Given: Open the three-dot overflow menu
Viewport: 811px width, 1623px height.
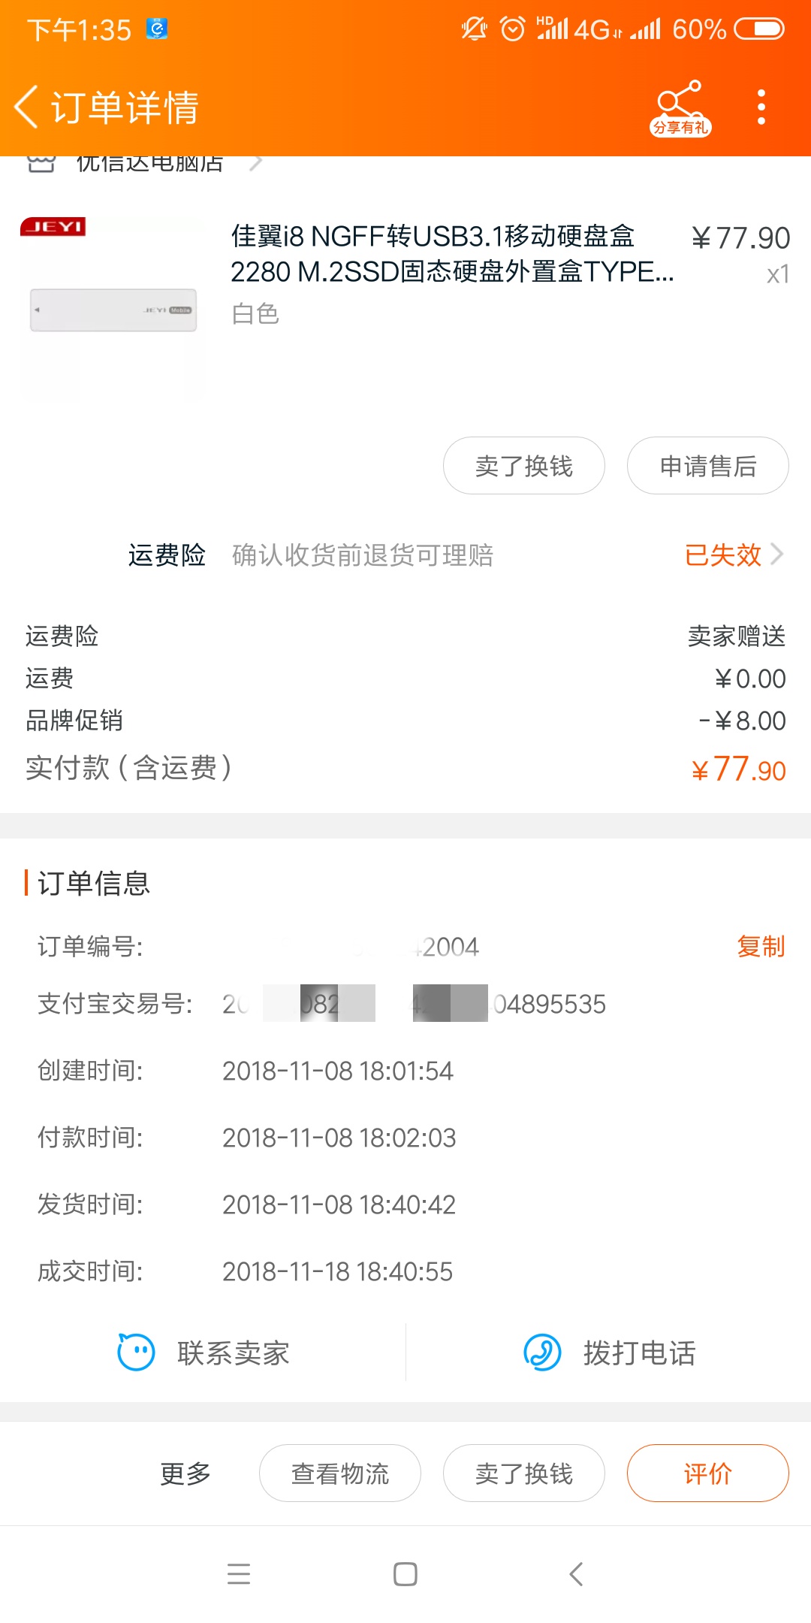Looking at the screenshot, I should tap(761, 107).
